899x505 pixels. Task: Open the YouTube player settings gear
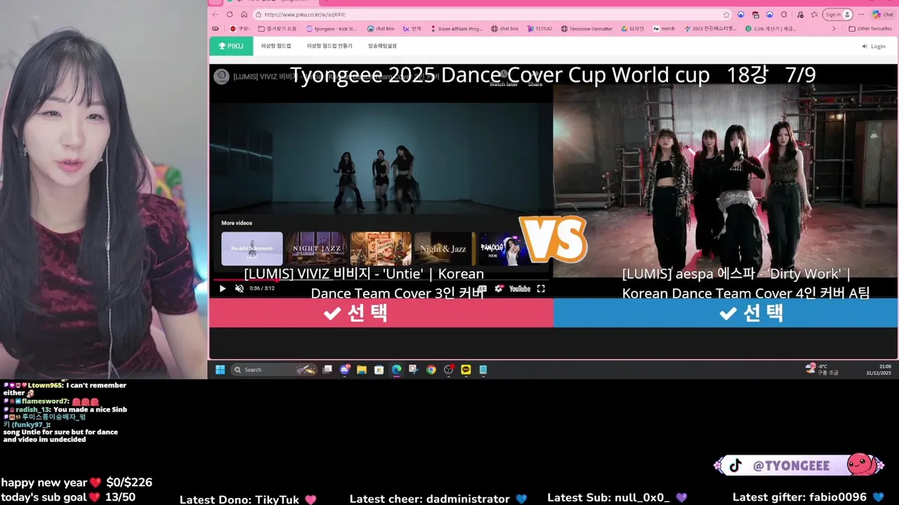499,288
